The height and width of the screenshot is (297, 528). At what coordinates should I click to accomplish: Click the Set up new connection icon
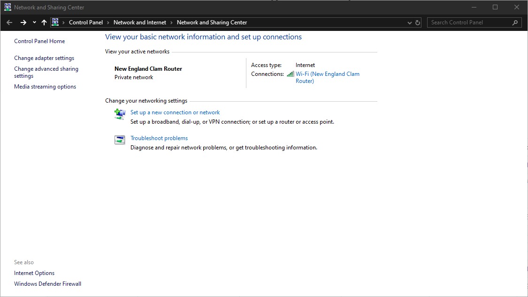point(120,114)
